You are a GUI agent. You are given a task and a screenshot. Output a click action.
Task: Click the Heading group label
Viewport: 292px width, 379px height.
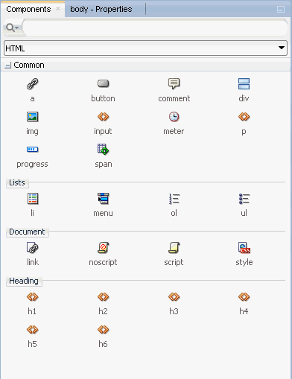coord(24,281)
